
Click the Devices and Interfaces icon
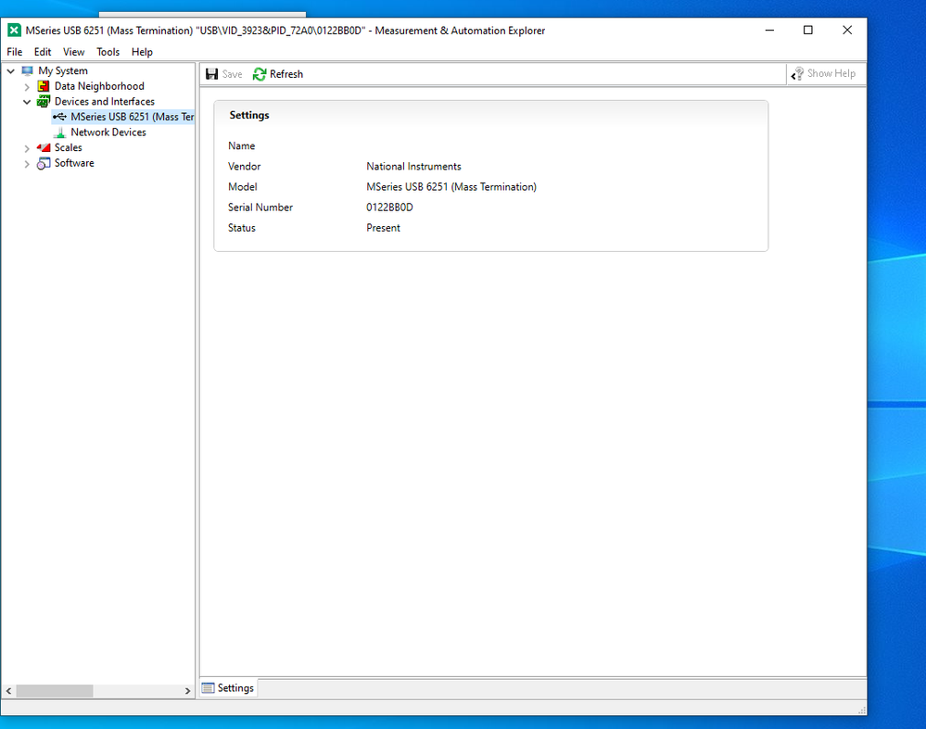(x=44, y=102)
